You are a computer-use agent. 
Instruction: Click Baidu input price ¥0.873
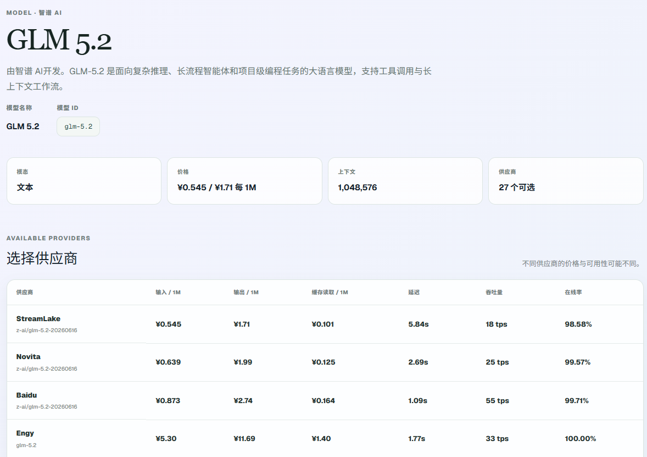point(168,401)
